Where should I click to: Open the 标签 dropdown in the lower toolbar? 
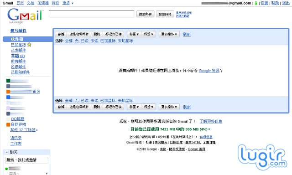pyautogui.click(x=149, y=107)
